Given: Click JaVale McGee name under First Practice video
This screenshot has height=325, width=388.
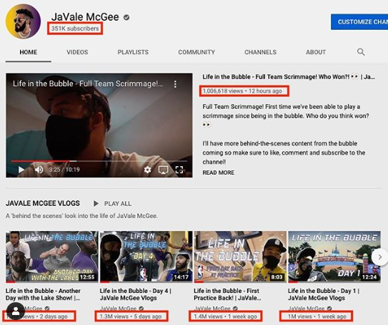Looking at the screenshot, I should pyautogui.click(x=212, y=309).
